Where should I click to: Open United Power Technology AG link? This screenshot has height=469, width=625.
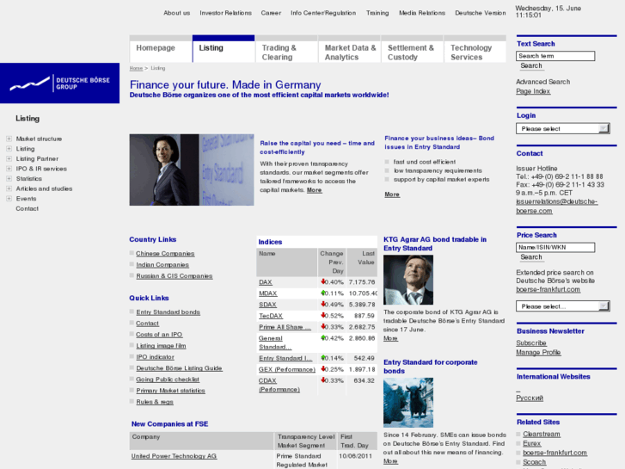coord(174,456)
